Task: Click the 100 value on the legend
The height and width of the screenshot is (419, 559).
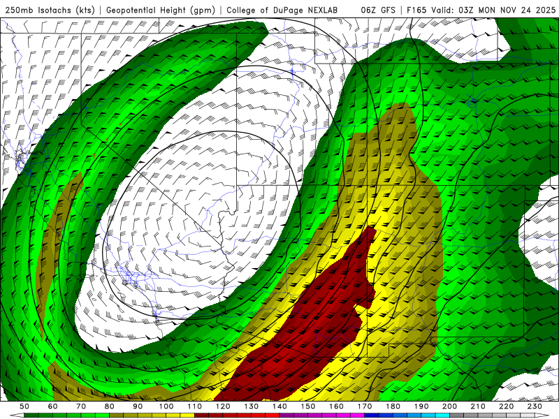Action: pyautogui.click(x=166, y=406)
